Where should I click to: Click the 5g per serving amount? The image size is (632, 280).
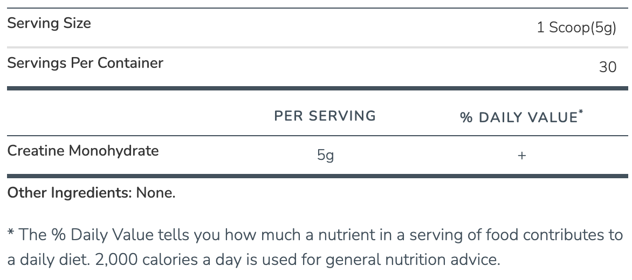coord(325,156)
